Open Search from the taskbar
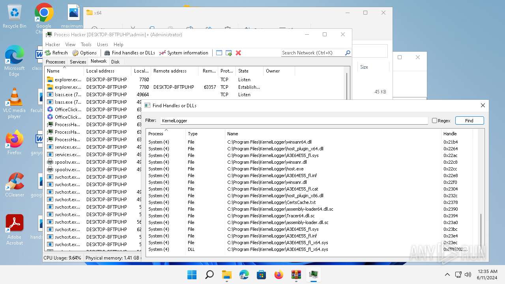The height and width of the screenshot is (284, 505). (x=209, y=275)
